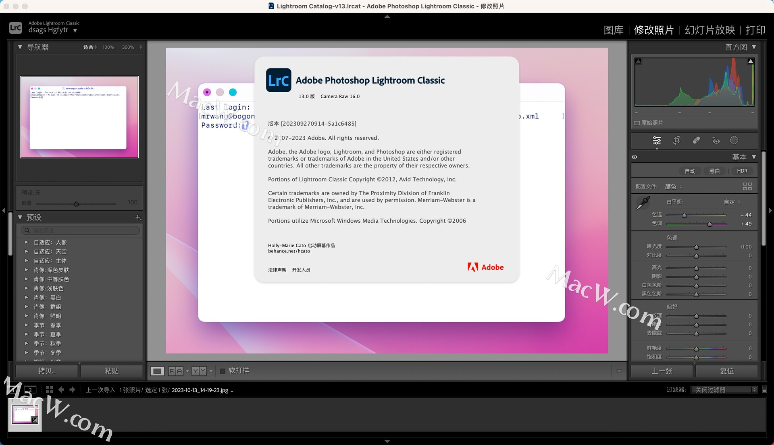Choose before/after RA side-by-side view
774x445 pixels.
176,371
